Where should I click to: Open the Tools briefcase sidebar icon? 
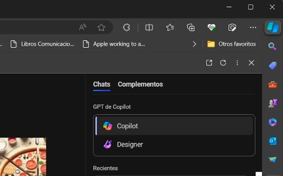(x=272, y=84)
